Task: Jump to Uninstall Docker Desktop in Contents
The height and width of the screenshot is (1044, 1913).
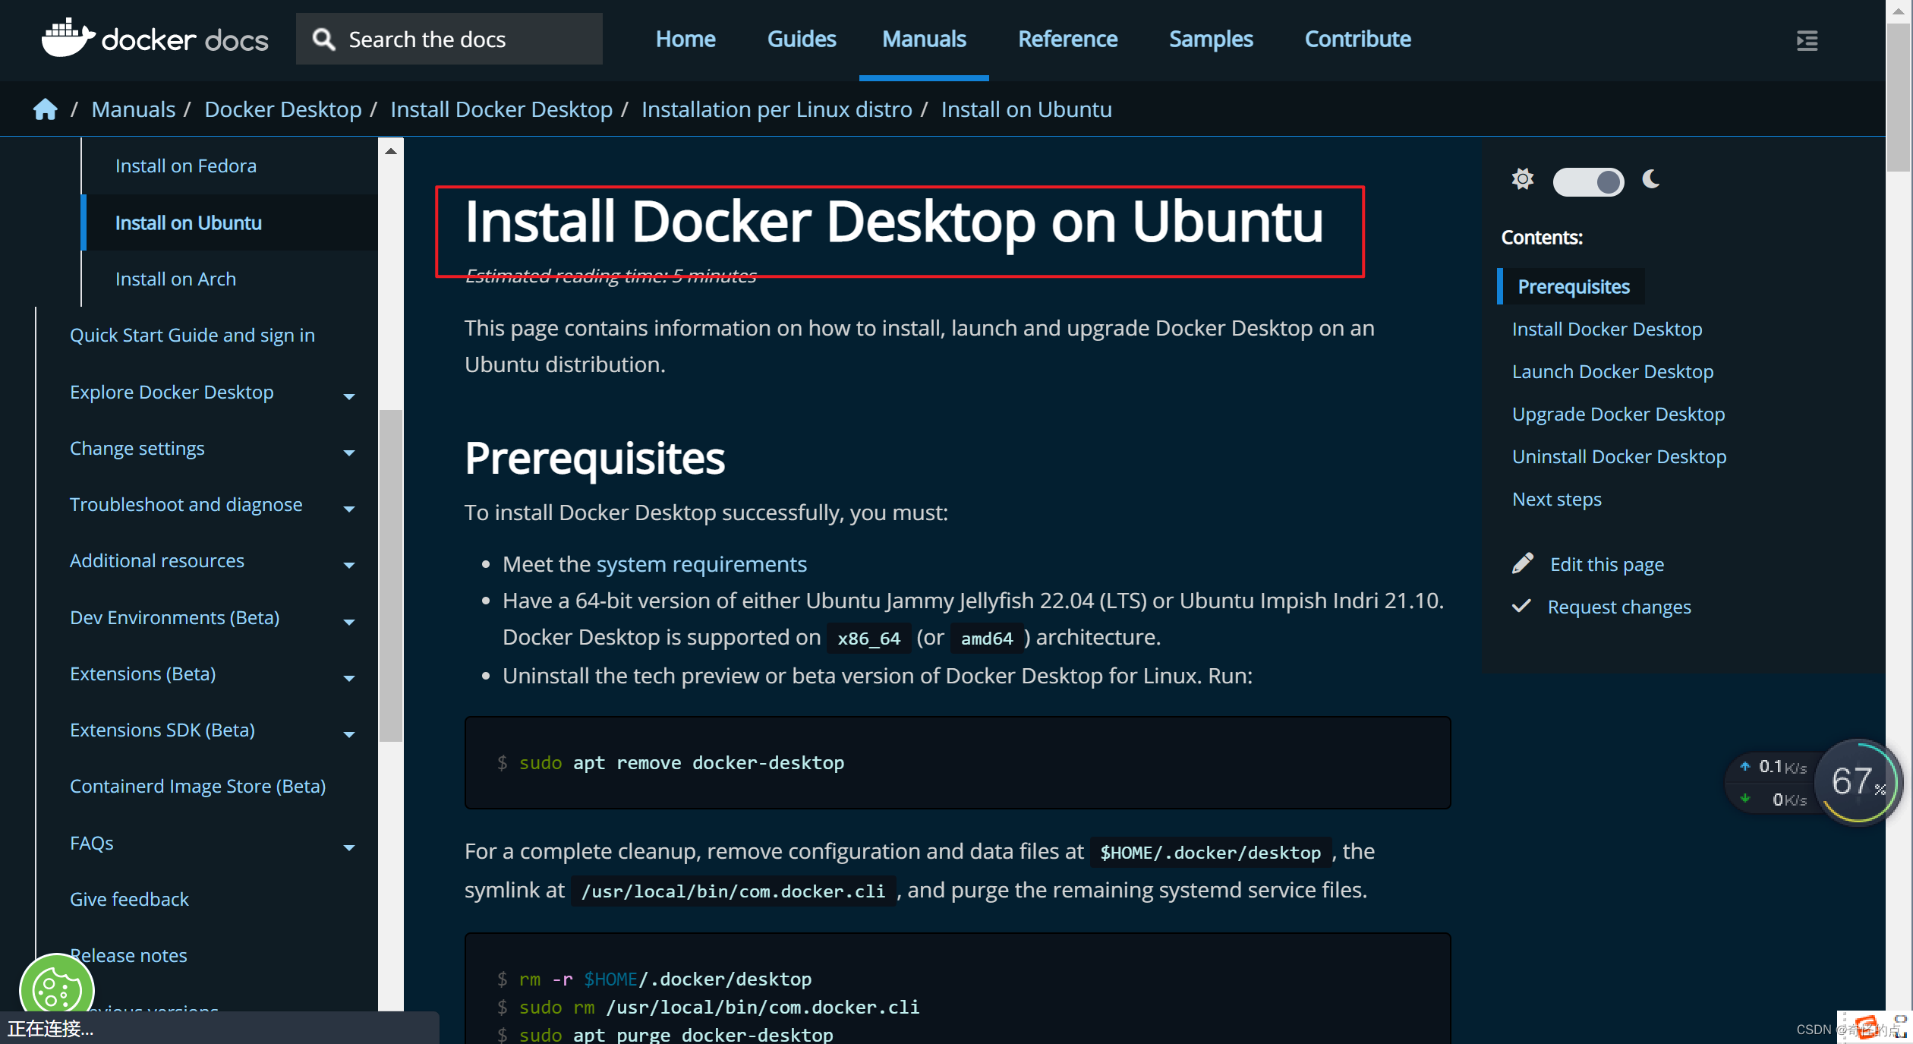Action: click(x=1619, y=456)
